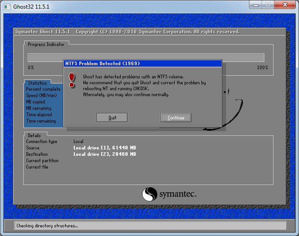The width and height of the screenshot is (299, 236).
Task: Click the 'Local' connection type value
Action: tap(78, 141)
